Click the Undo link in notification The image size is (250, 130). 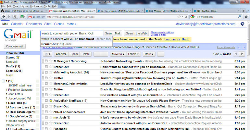pos(185,39)
